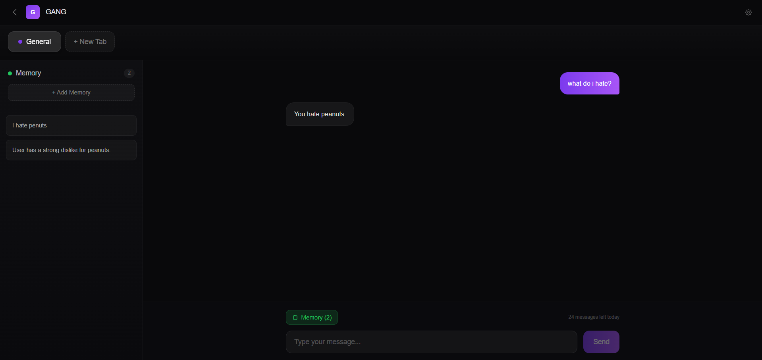Select the 'I hate penuts' memory entry

(71, 125)
